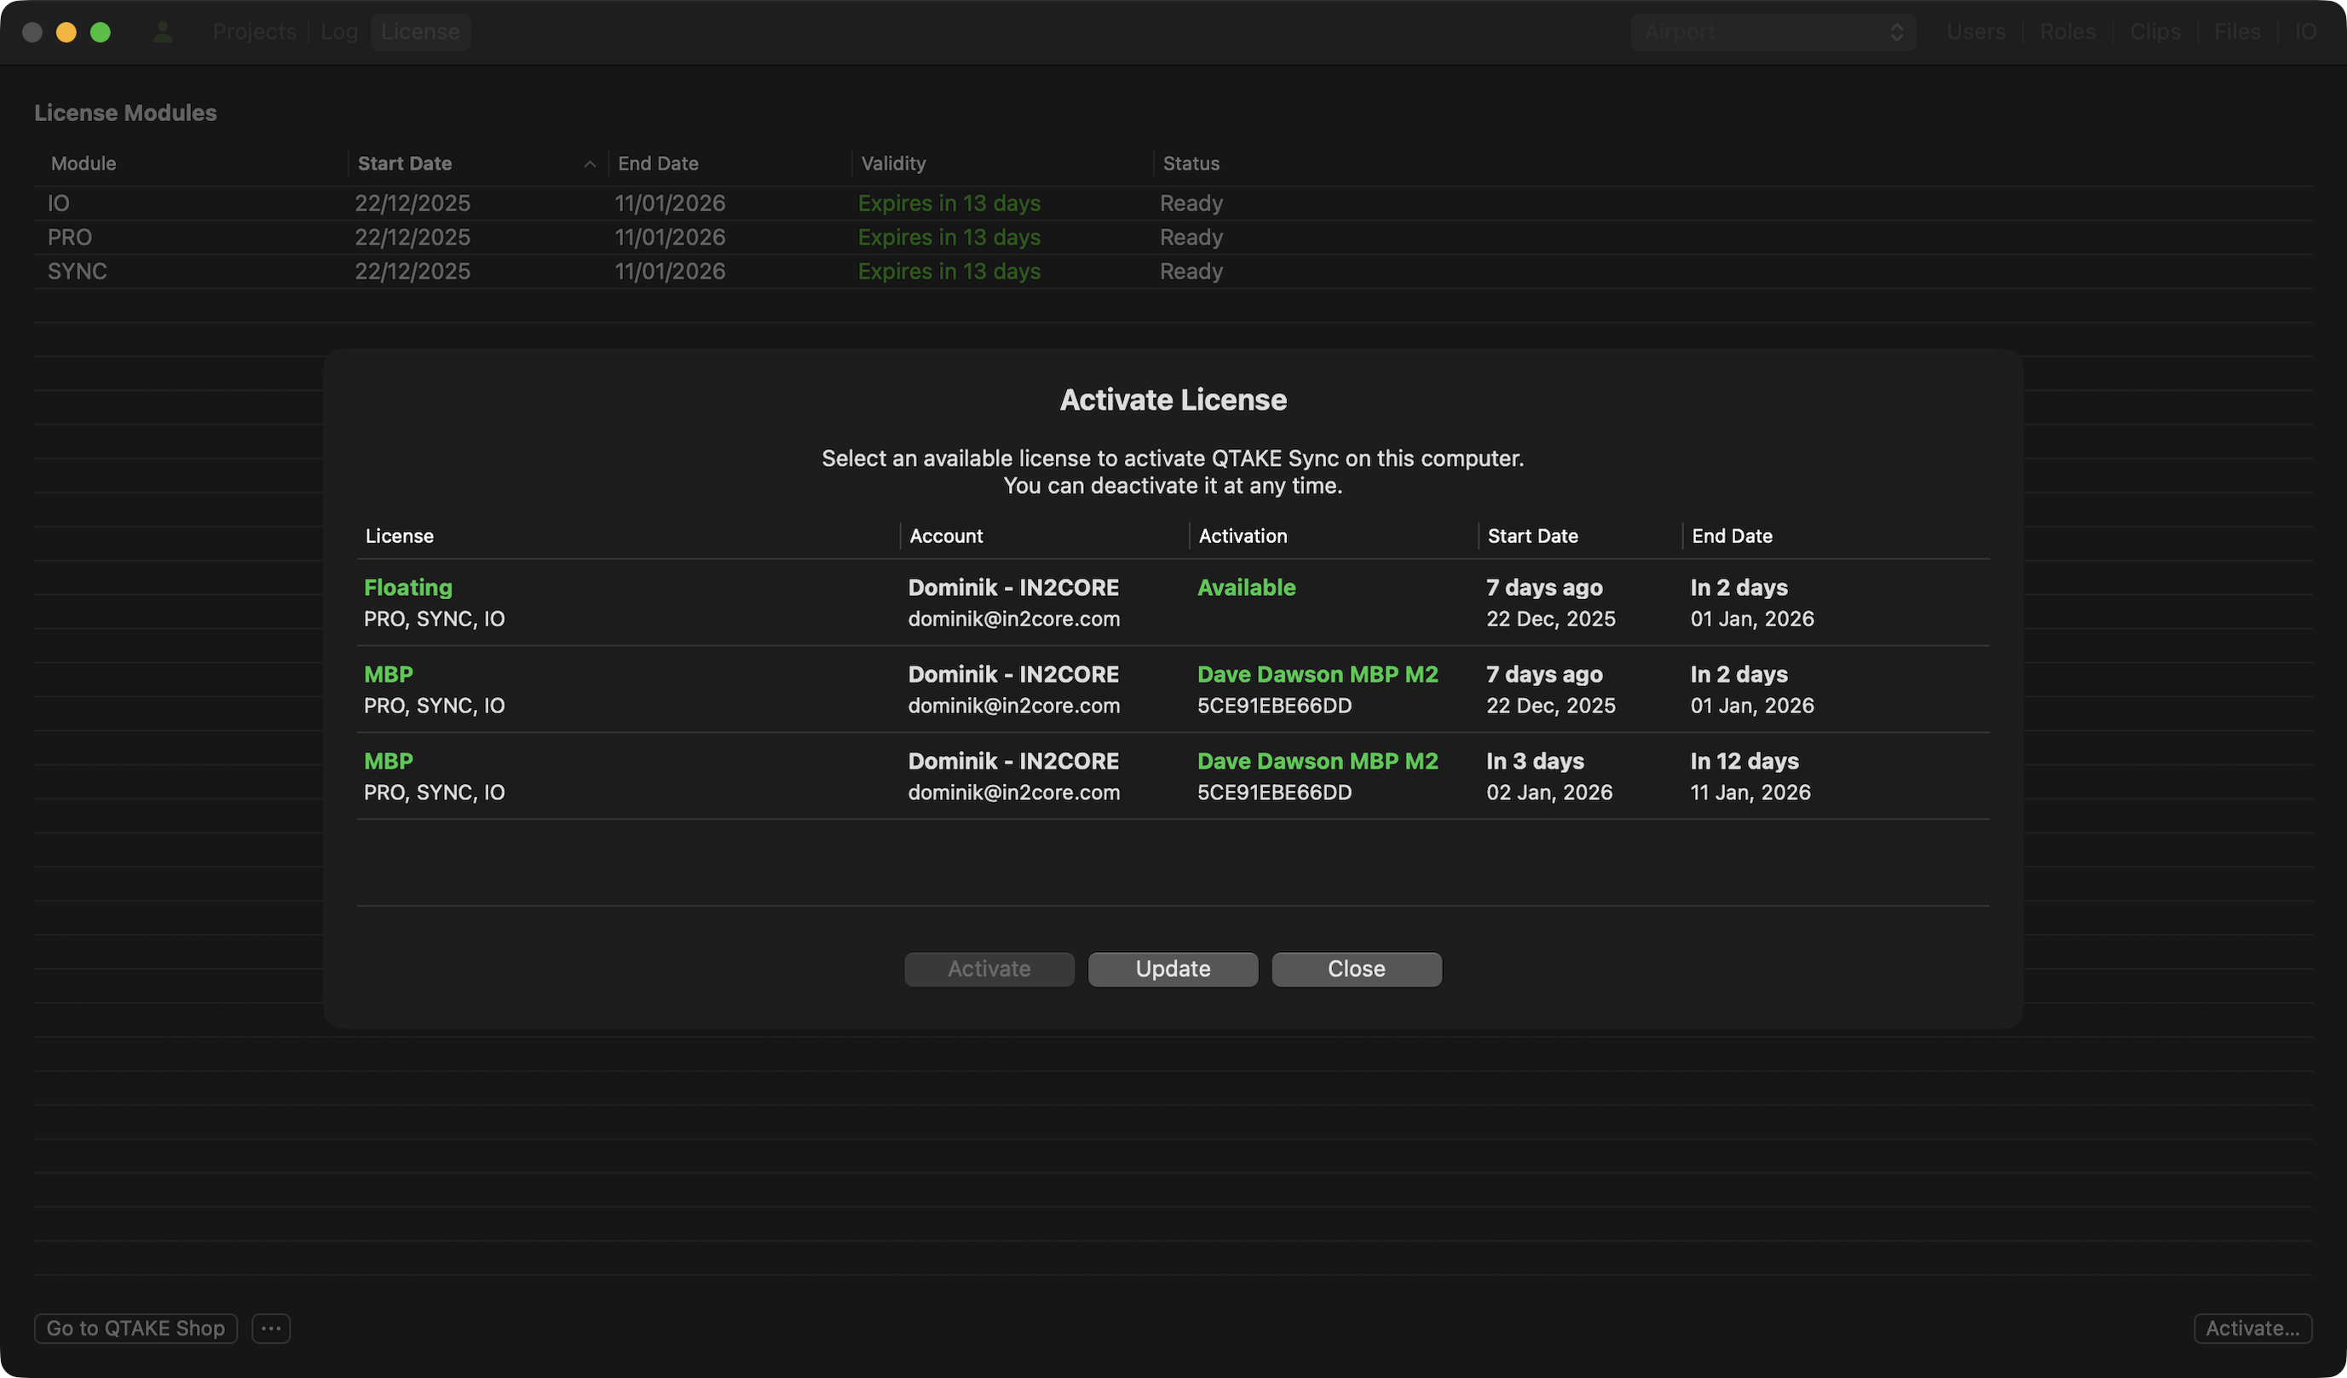This screenshot has height=1378, width=2347.
Task: Switch to the Projects tab
Action: tap(254, 32)
